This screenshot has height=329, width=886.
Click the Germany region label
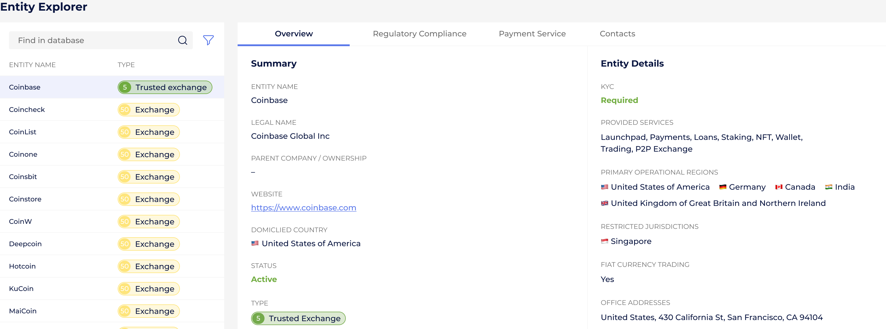(747, 187)
